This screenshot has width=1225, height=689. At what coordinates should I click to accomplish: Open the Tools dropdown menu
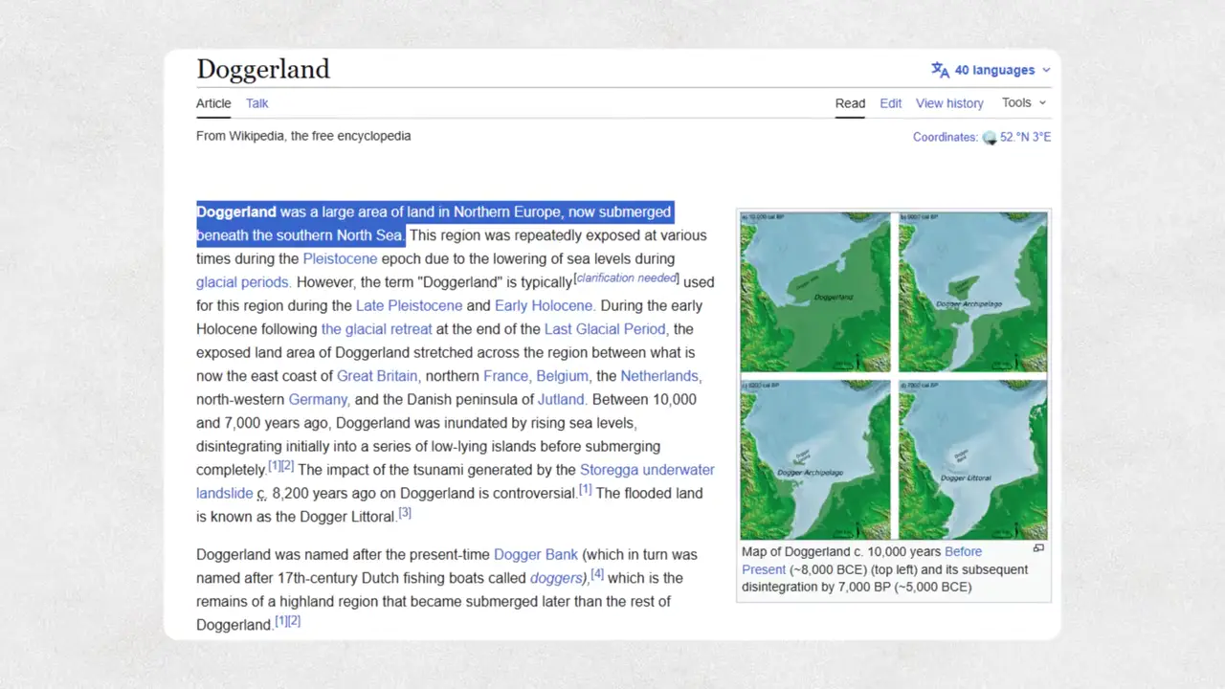point(1024,102)
